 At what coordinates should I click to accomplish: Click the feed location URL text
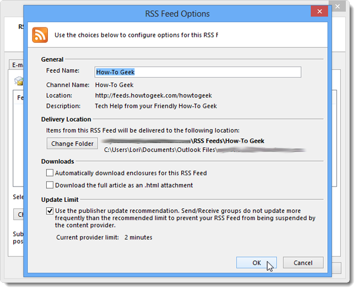154,95
